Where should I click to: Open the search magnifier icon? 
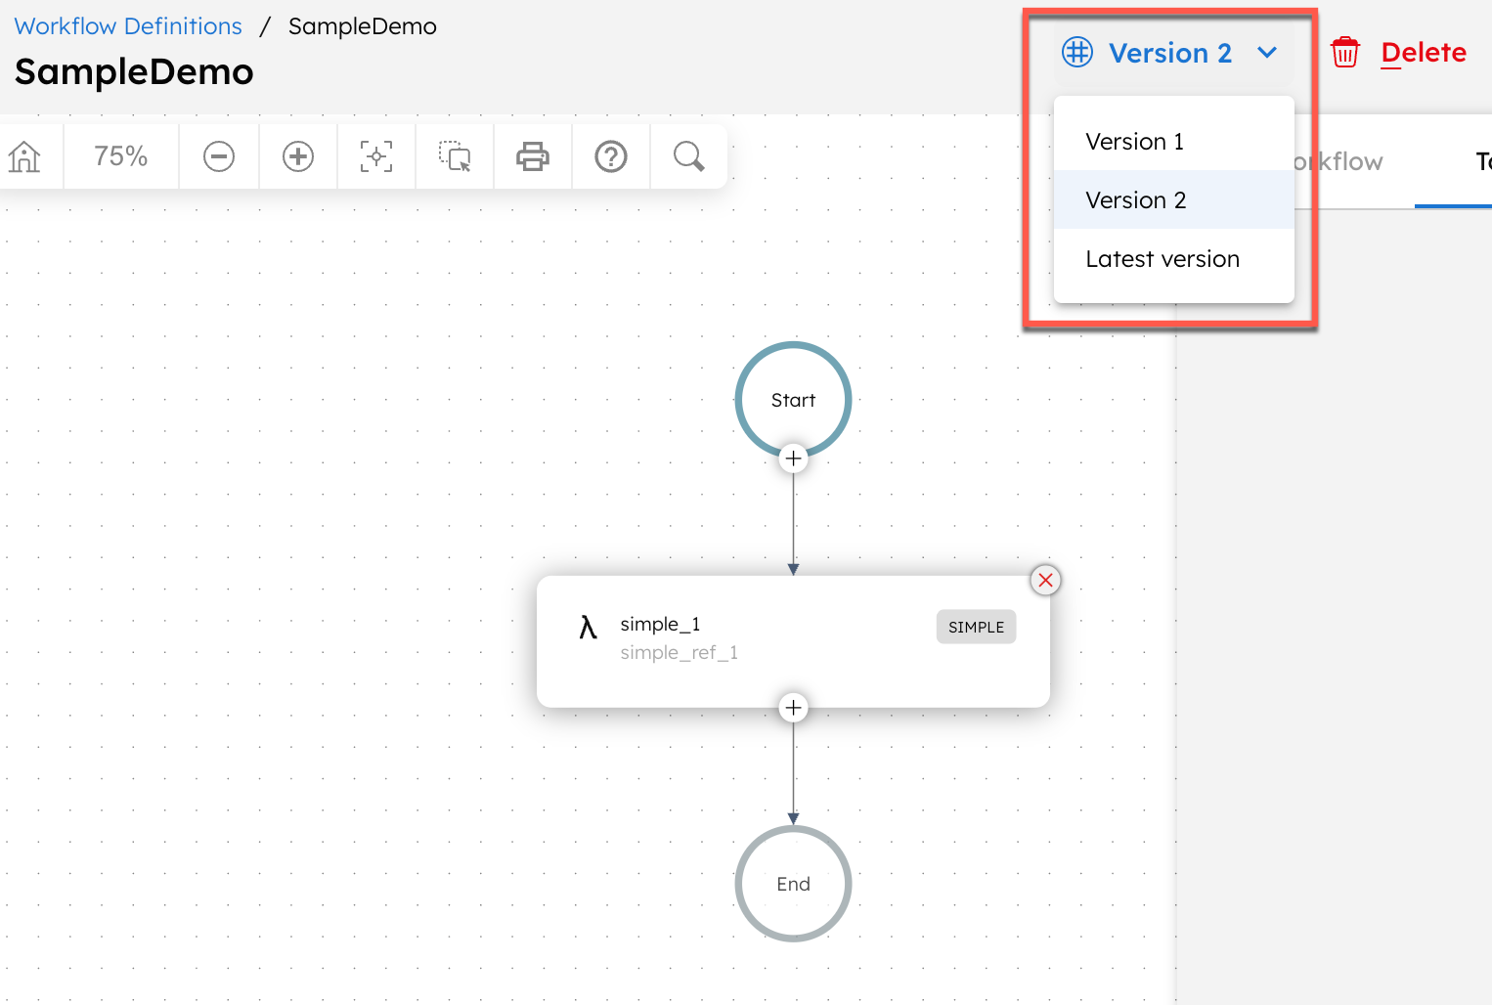[x=688, y=156]
